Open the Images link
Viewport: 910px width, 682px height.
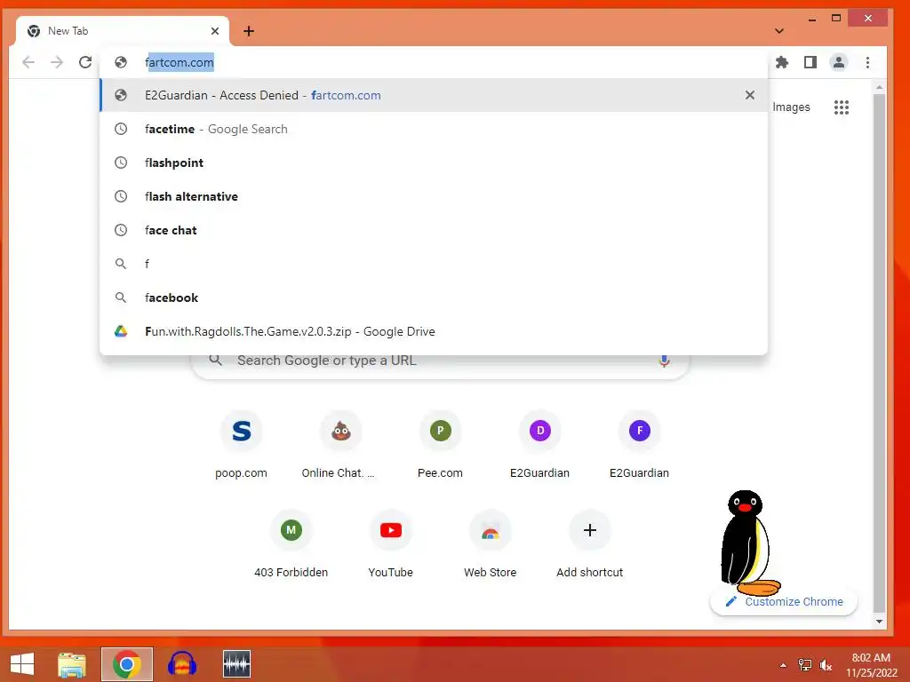pyautogui.click(x=791, y=107)
